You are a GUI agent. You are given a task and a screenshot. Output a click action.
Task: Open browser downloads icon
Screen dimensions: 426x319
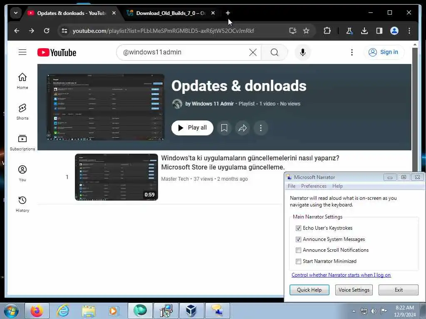(x=364, y=31)
